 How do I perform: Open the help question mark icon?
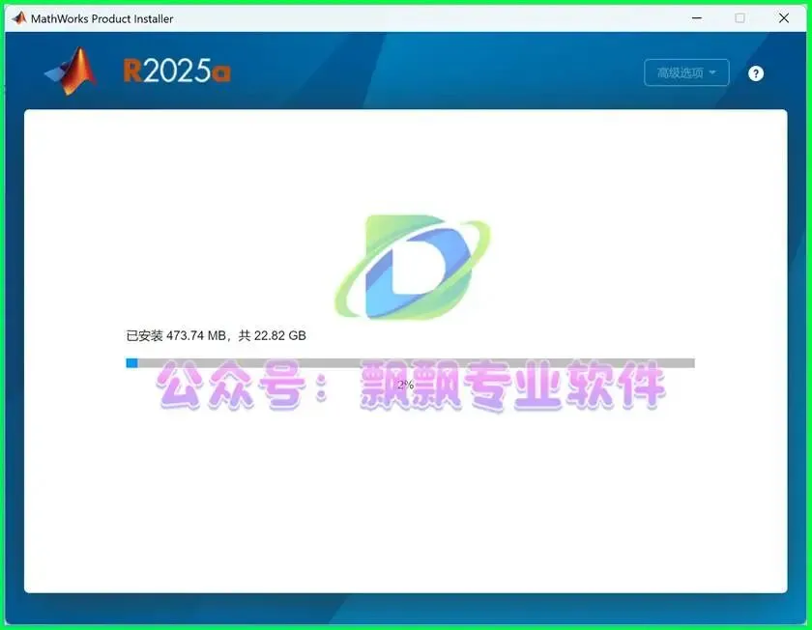(x=756, y=73)
